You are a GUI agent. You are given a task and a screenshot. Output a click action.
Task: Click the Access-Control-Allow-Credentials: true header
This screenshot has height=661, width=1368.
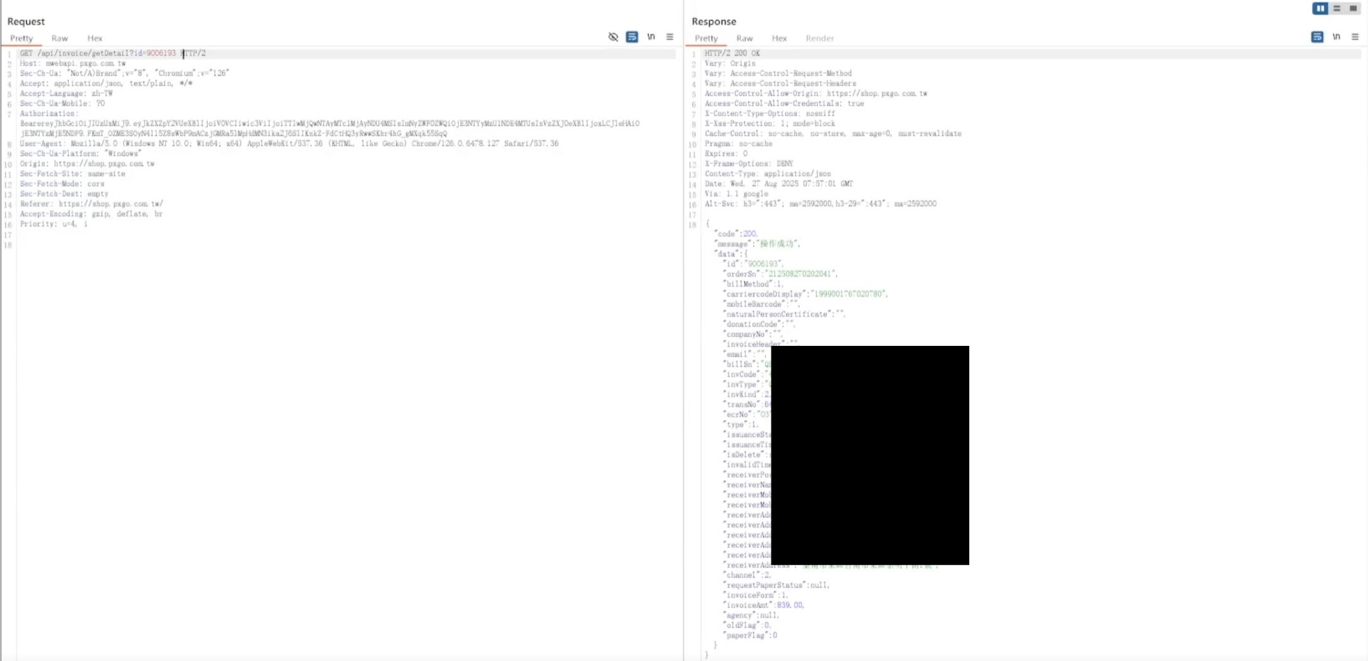coord(784,103)
